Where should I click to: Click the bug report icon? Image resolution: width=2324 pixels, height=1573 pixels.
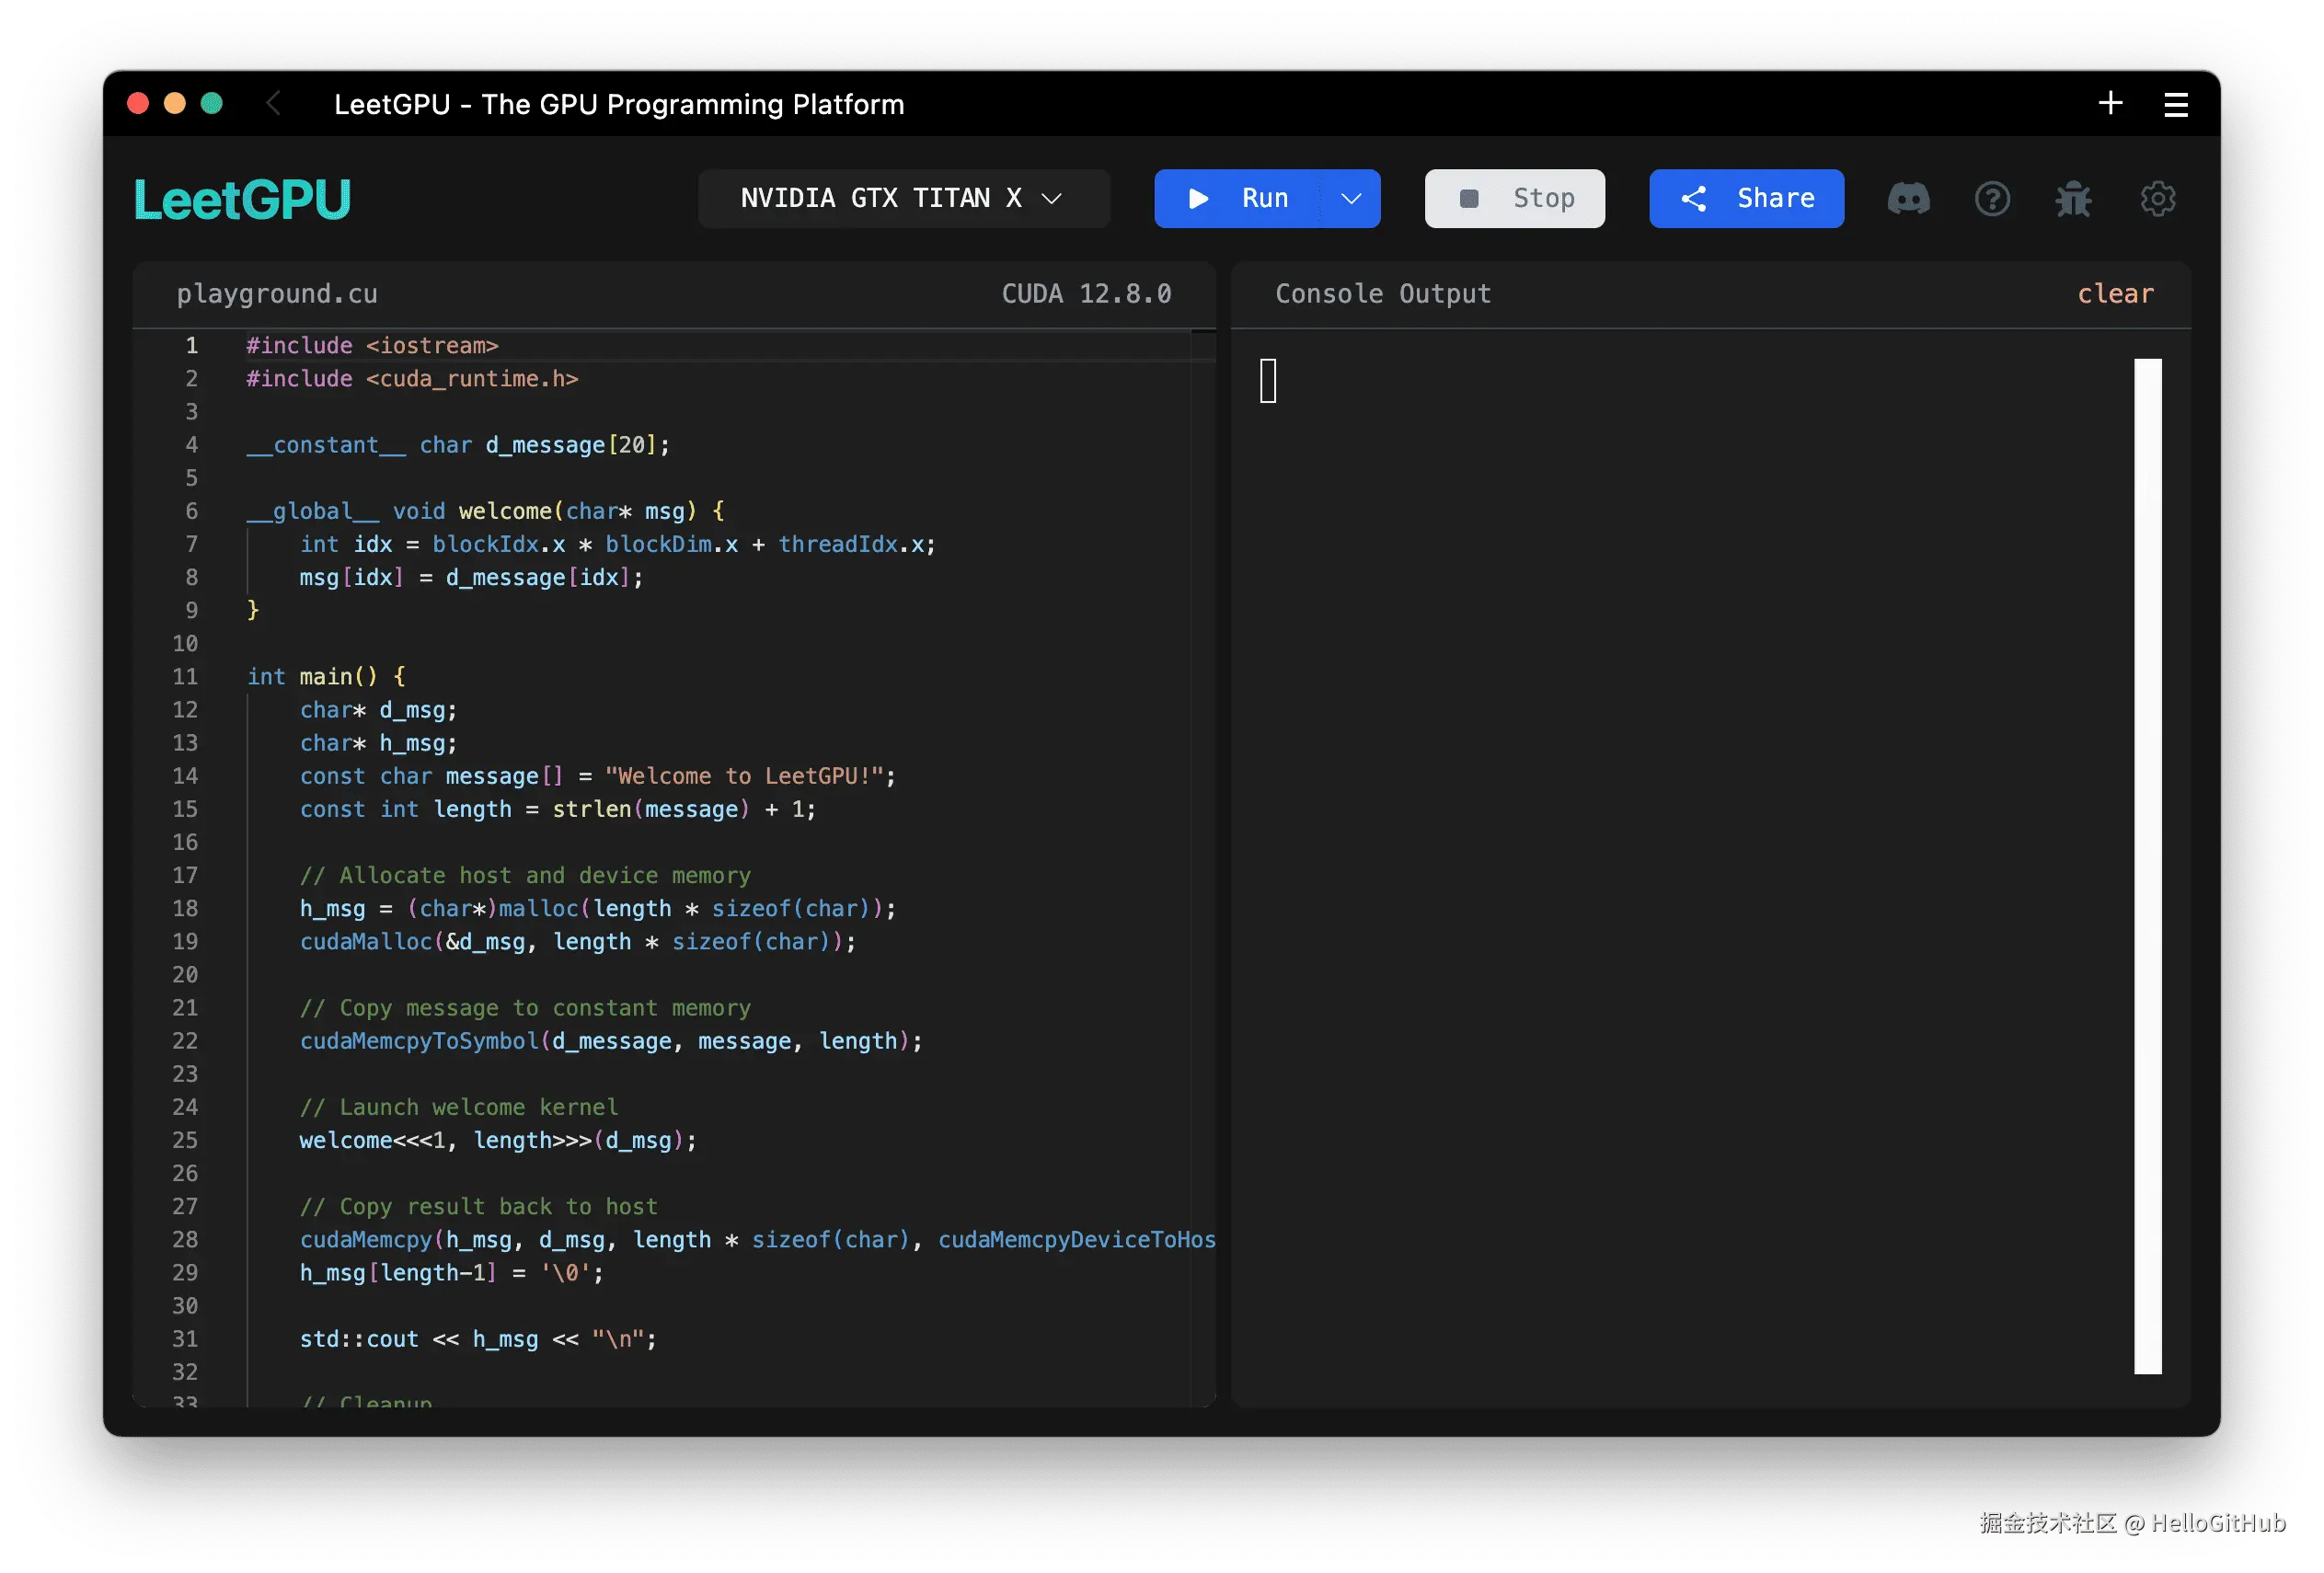point(2073,199)
